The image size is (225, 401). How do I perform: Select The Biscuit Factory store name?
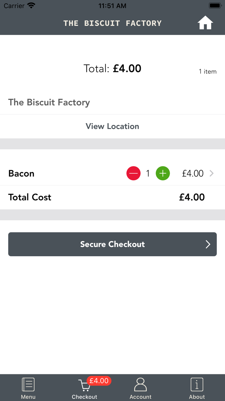tap(49, 102)
